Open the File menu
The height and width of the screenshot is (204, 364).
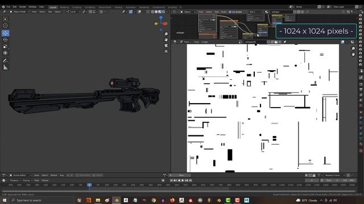[9, 7]
